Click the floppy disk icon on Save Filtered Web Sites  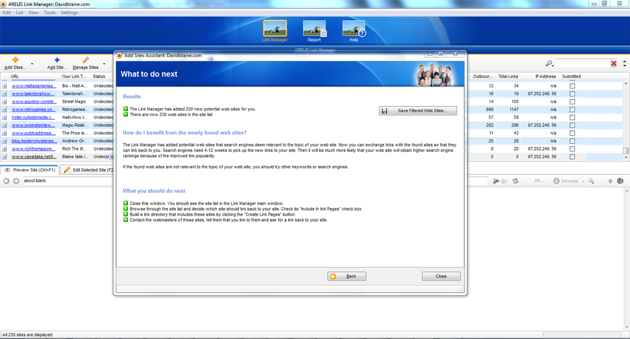tap(385, 111)
